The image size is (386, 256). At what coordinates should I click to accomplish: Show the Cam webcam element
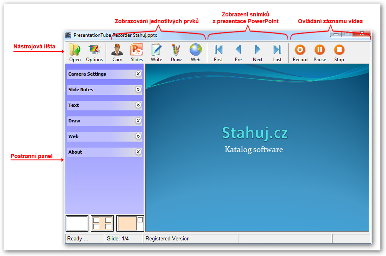pos(117,52)
